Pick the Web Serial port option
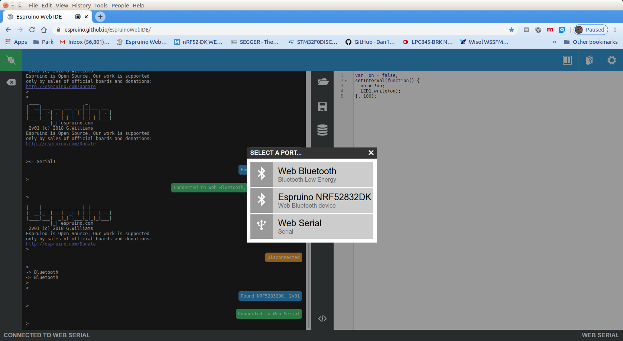 (311, 227)
